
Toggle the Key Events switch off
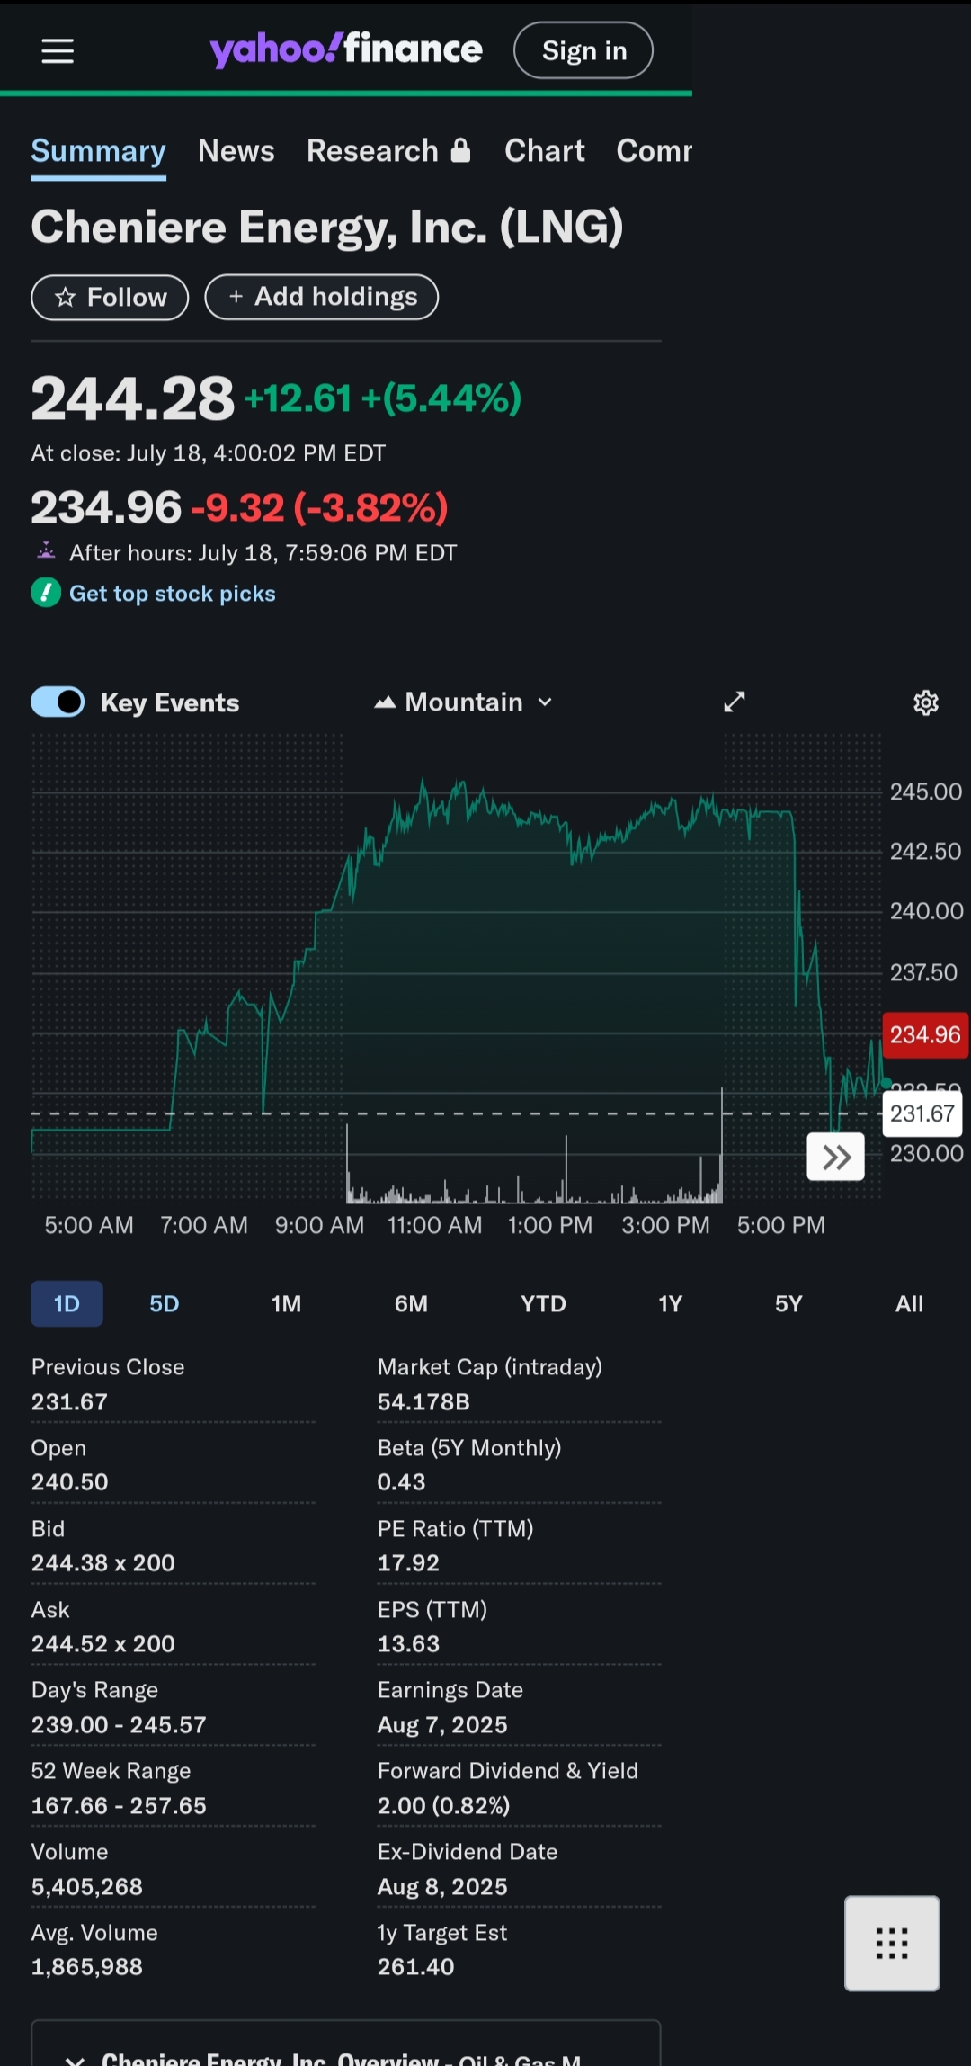coord(58,702)
